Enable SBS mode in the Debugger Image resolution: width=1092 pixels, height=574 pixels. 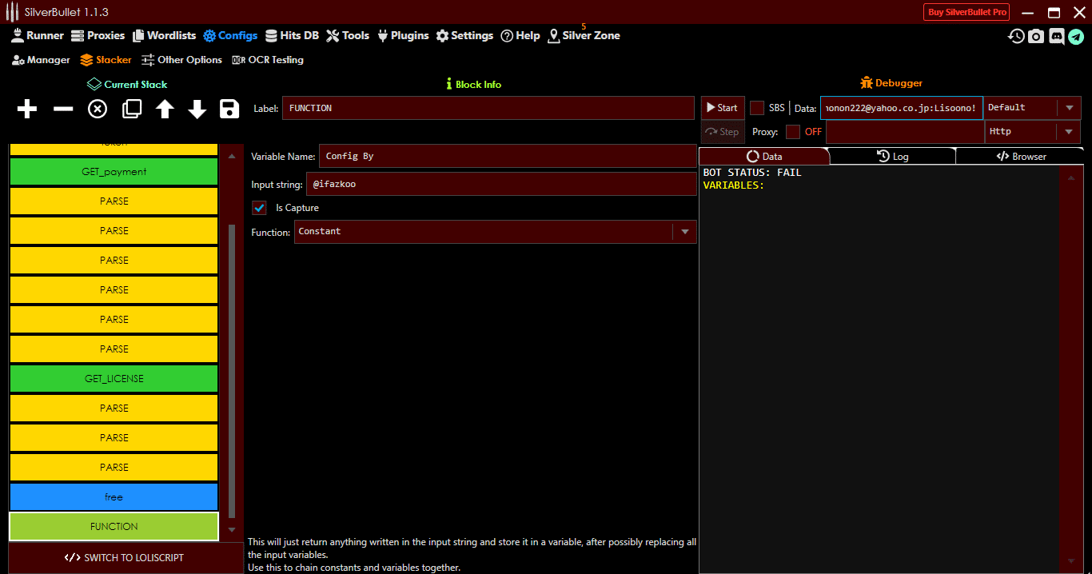756,106
